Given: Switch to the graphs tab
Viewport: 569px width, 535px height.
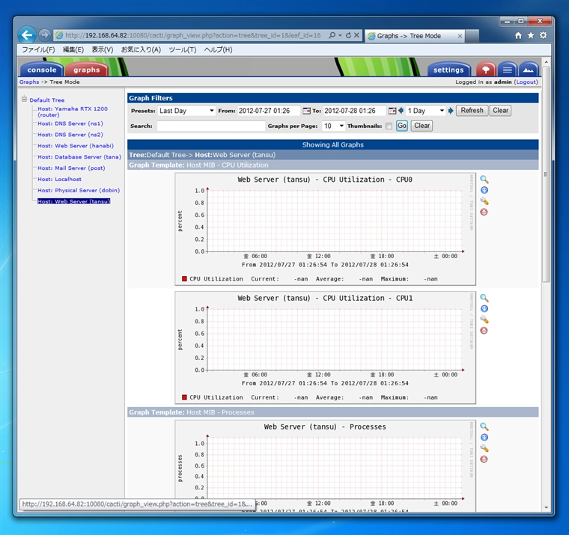Looking at the screenshot, I should [x=86, y=70].
